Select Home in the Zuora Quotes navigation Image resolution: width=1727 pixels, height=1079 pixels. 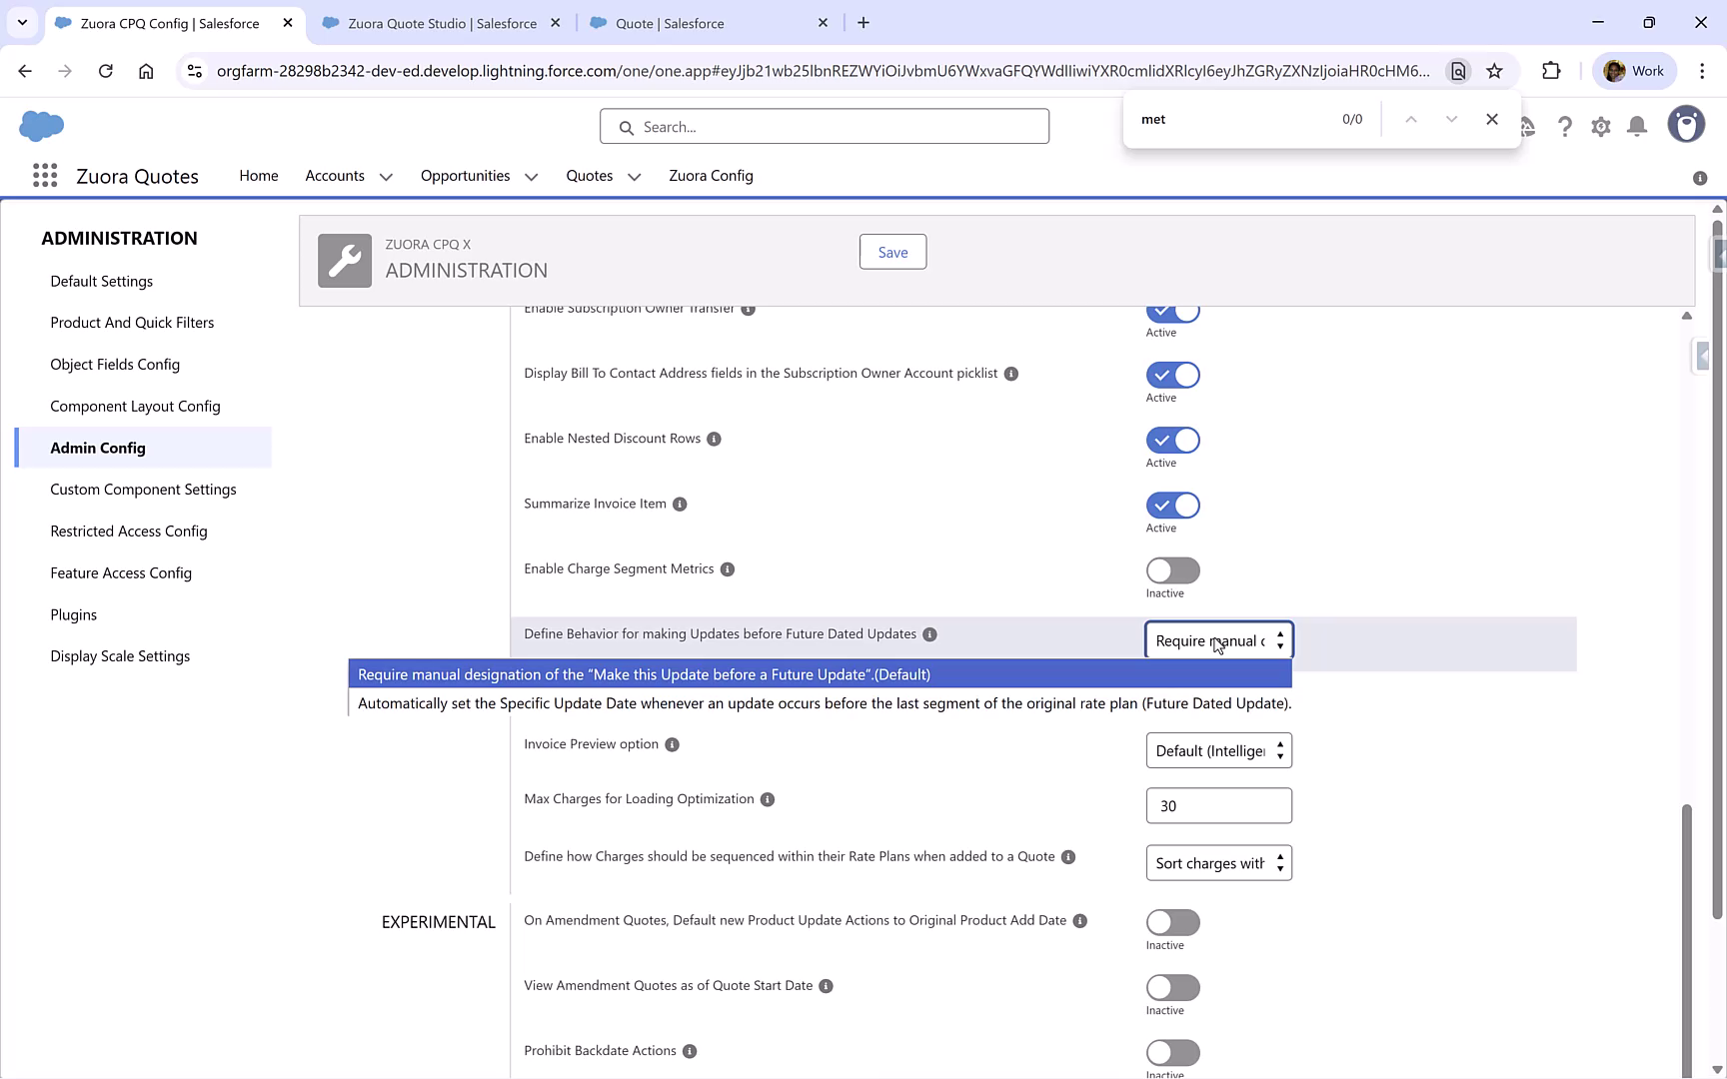(x=258, y=176)
